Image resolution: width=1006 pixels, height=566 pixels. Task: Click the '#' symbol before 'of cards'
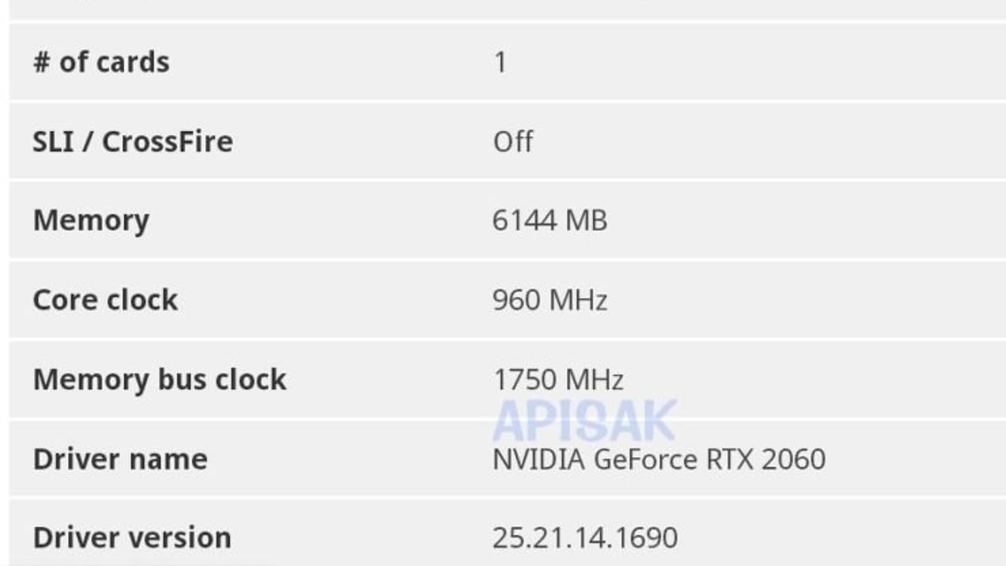(41, 62)
